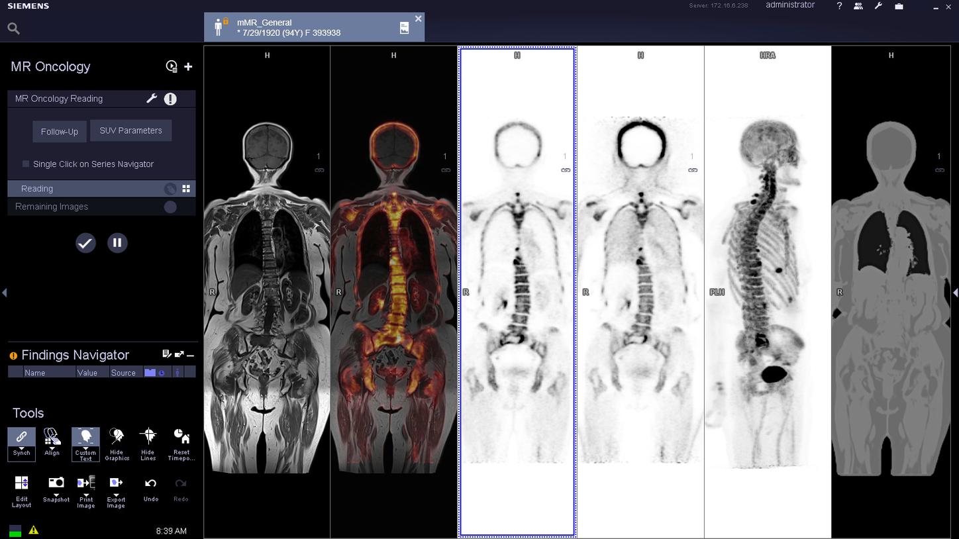Click the Follow-Up button
Viewport: 959px width, 539px height.
59,130
